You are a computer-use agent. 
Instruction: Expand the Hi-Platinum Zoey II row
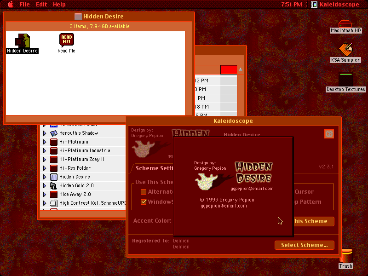point(44,159)
